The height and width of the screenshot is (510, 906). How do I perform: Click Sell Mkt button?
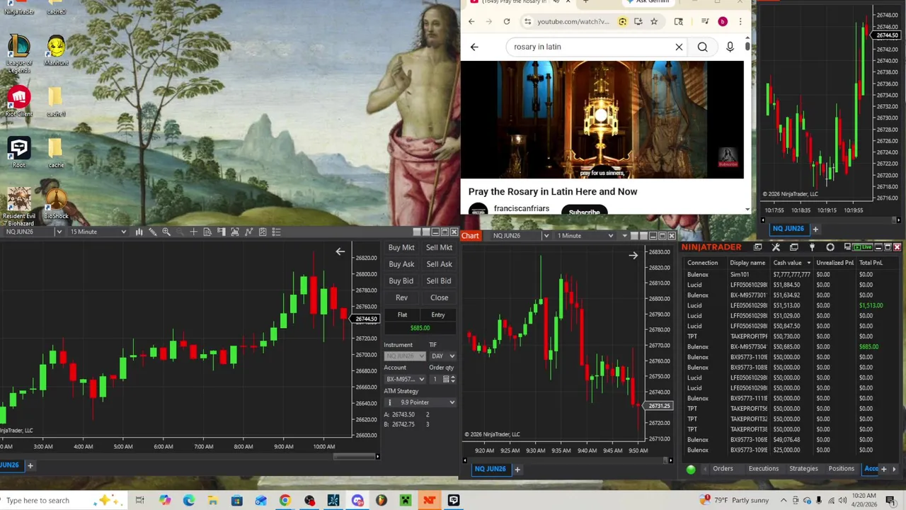439,248
